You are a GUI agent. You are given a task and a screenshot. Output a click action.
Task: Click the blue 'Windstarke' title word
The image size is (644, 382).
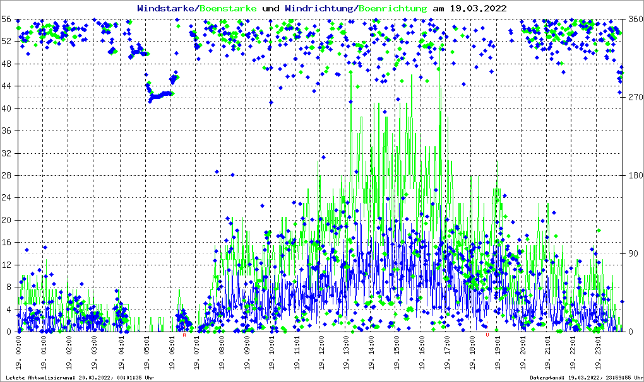coord(167,8)
